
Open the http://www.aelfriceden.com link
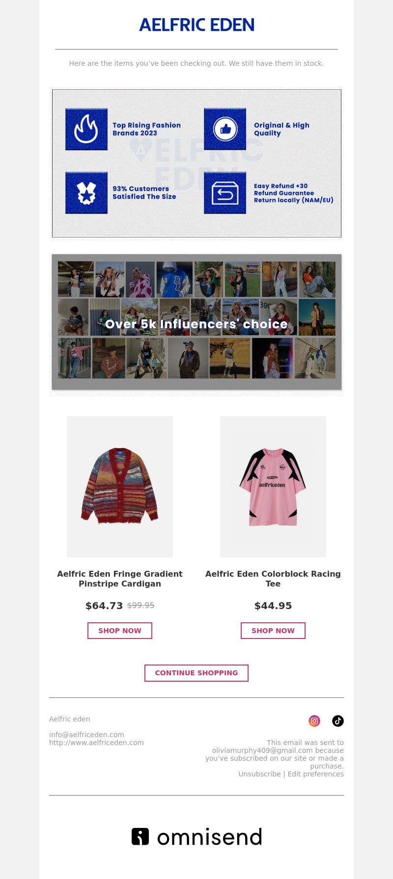coord(96,743)
